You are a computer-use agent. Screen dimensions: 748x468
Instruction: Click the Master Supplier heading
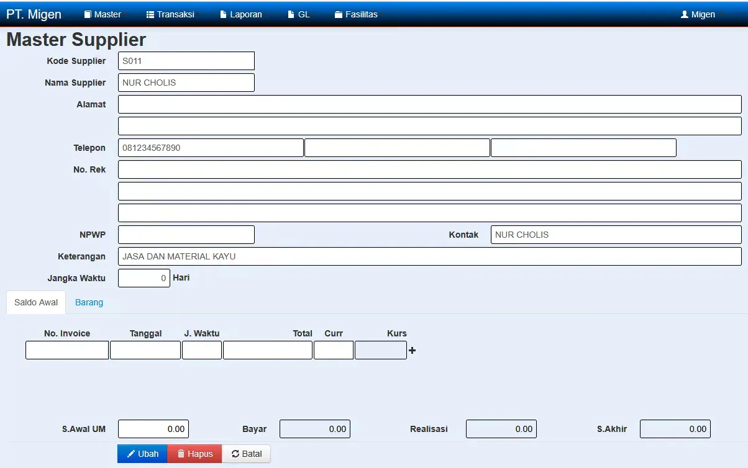(x=76, y=40)
